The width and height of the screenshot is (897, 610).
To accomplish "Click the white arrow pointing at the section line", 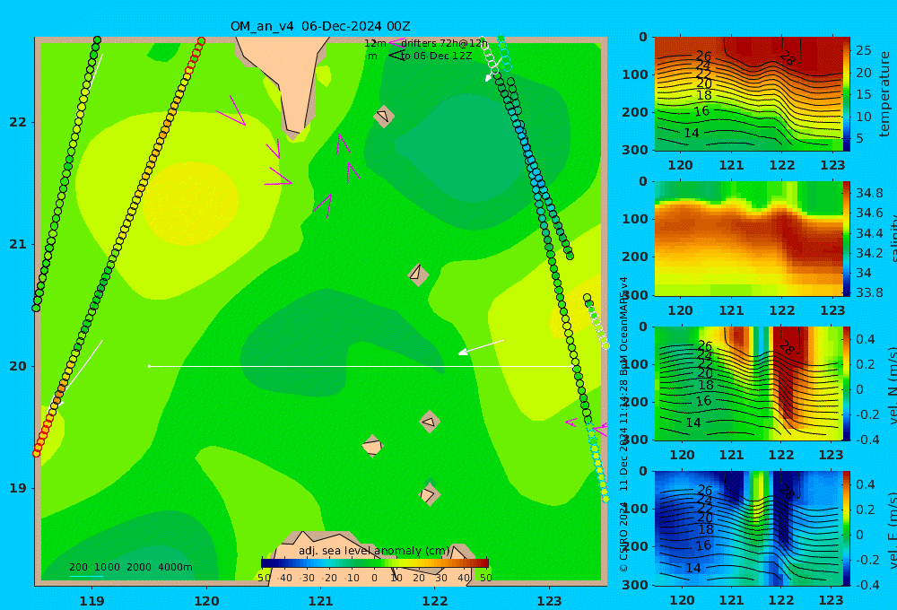I will (x=481, y=347).
